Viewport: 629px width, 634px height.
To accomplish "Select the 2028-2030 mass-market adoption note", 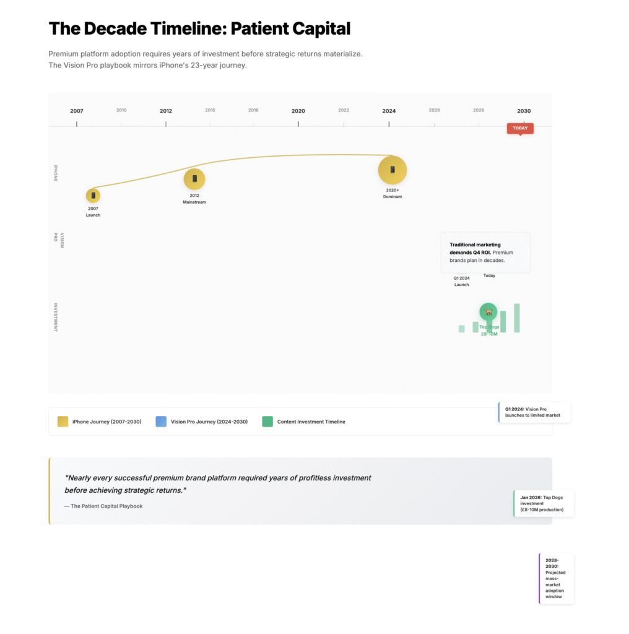I will (x=556, y=578).
